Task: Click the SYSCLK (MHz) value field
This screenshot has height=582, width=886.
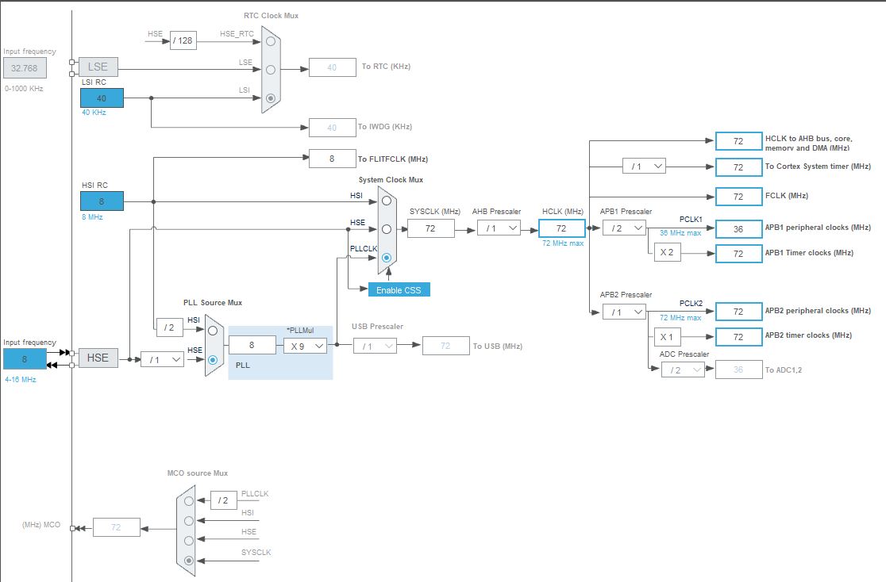Action: click(x=430, y=228)
